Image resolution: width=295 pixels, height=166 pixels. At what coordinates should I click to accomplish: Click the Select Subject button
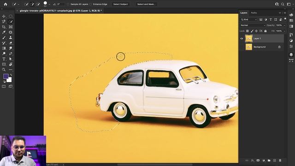click(x=121, y=4)
